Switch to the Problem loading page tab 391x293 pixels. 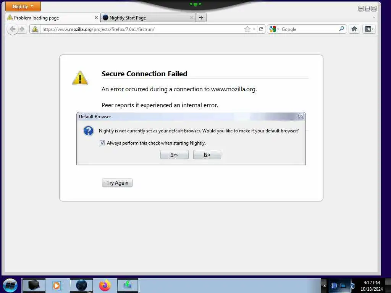pos(52,18)
